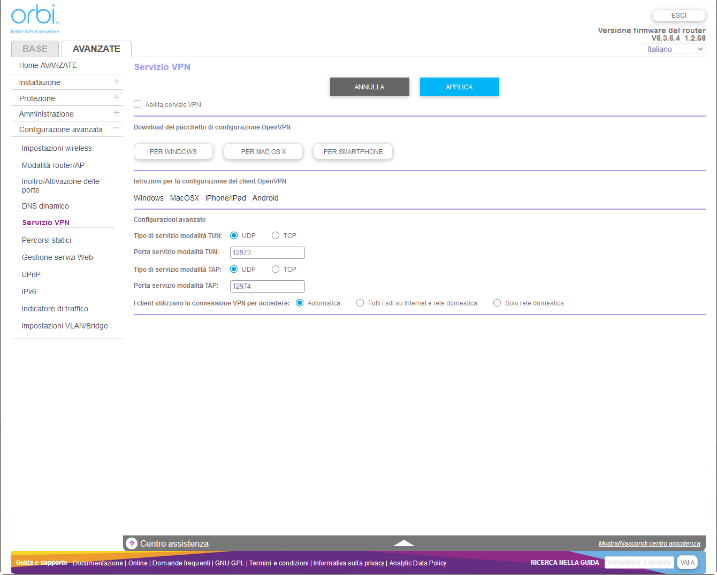
Task: Click the Orbi logo
Action: click(35, 19)
